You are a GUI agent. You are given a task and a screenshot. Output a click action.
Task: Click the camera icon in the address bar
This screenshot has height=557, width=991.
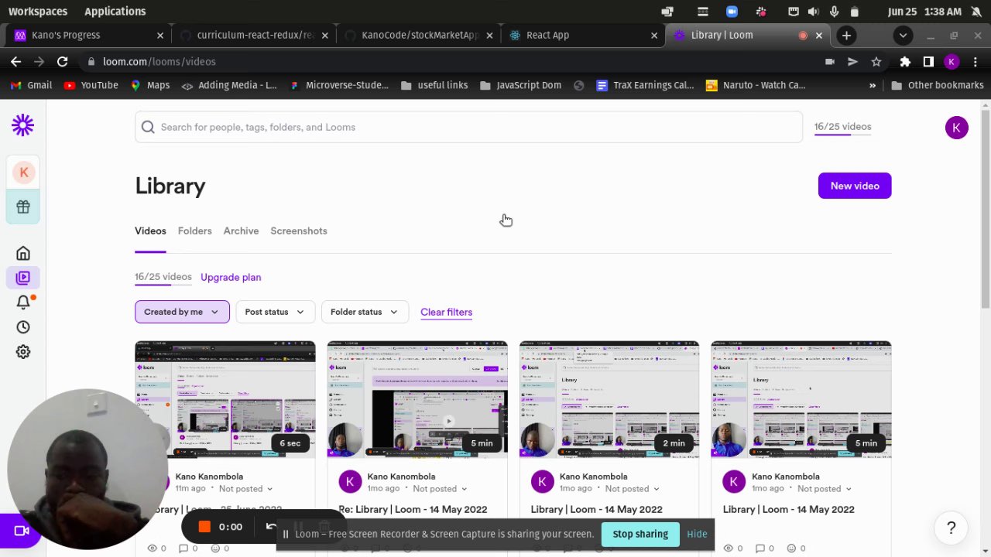coord(830,61)
